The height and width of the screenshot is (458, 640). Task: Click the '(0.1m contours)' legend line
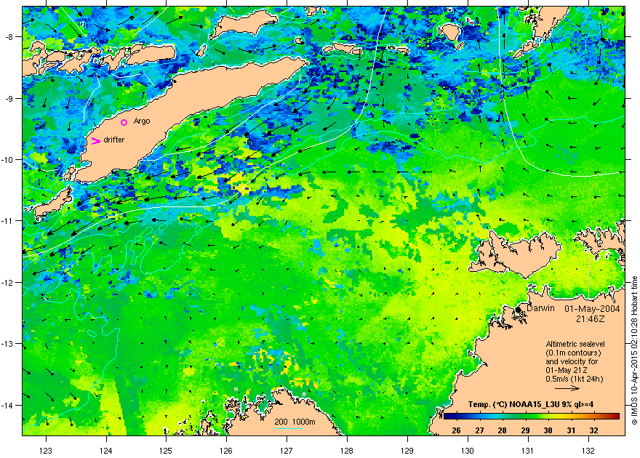coord(573,353)
